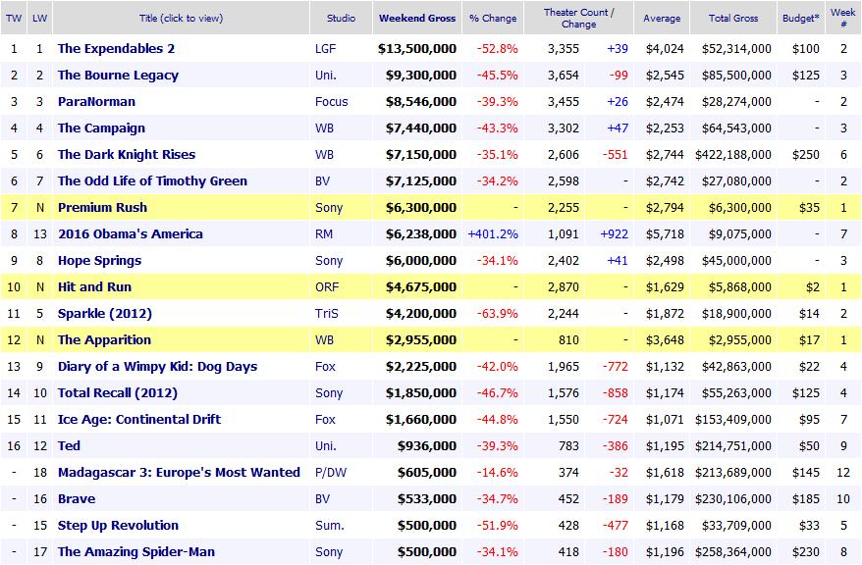862x565 pixels.
Task: Select BV studio in Brave row
Action: 323,498
